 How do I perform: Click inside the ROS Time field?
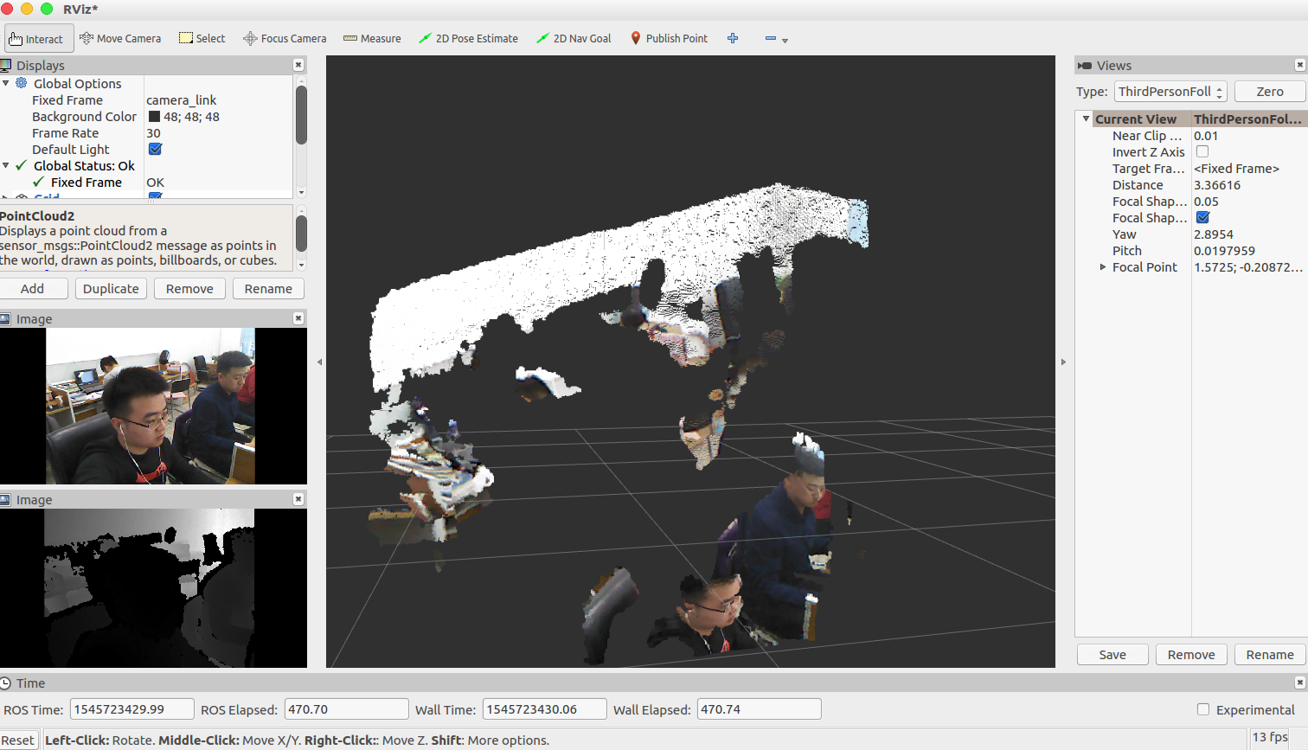click(x=131, y=708)
